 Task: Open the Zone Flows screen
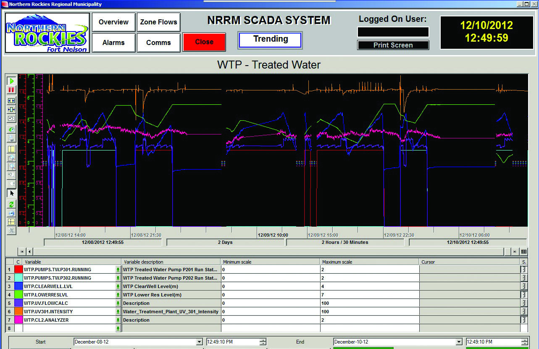click(x=158, y=22)
